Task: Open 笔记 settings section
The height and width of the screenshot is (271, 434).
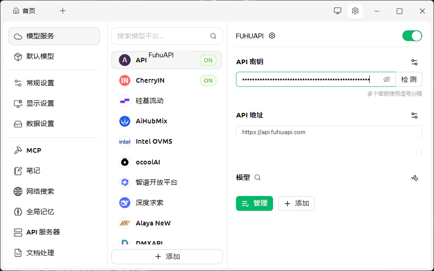Action: pyautogui.click(x=54, y=171)
